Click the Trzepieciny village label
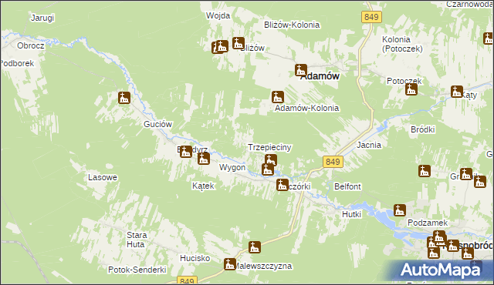 [269, 147]
